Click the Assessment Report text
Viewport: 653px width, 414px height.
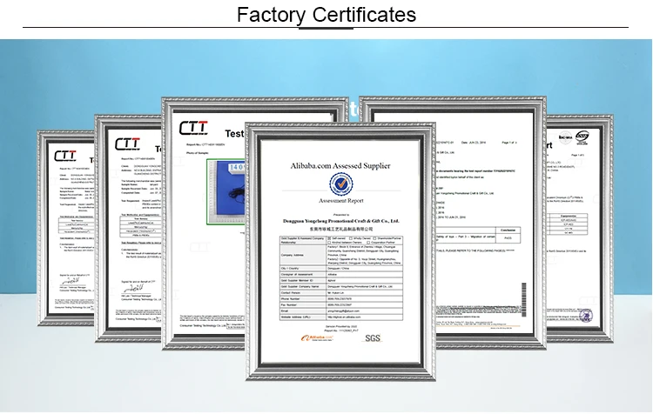coord(341,201)
